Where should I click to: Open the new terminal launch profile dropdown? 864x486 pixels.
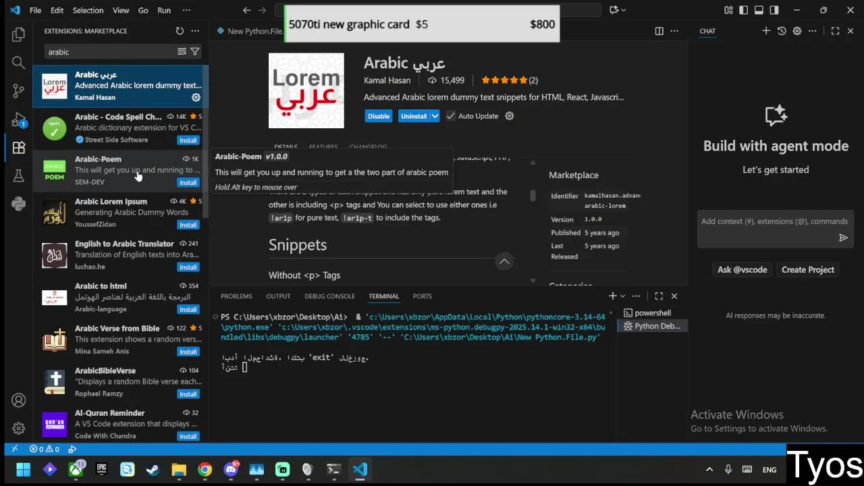click(622, 296)
